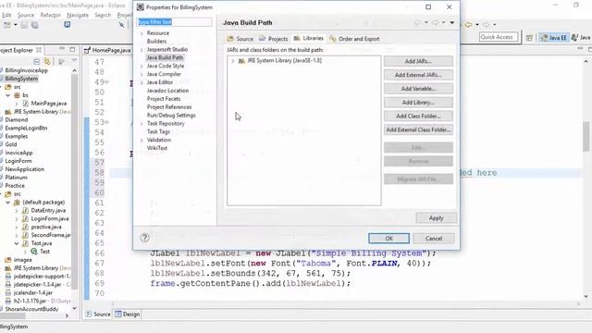Expand JRE System Library [JavaSE-1.8] entry in build path list
This screenshot has height=333, width=592.
[233, 61]
